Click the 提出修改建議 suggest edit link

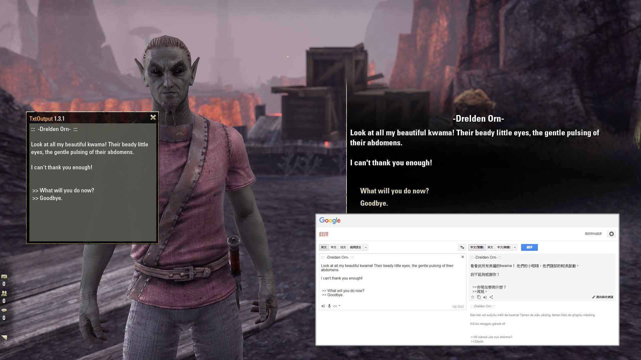pos(603,297)
